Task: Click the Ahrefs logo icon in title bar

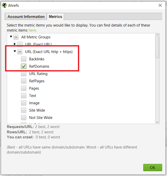Action: [x=4, y=5]
